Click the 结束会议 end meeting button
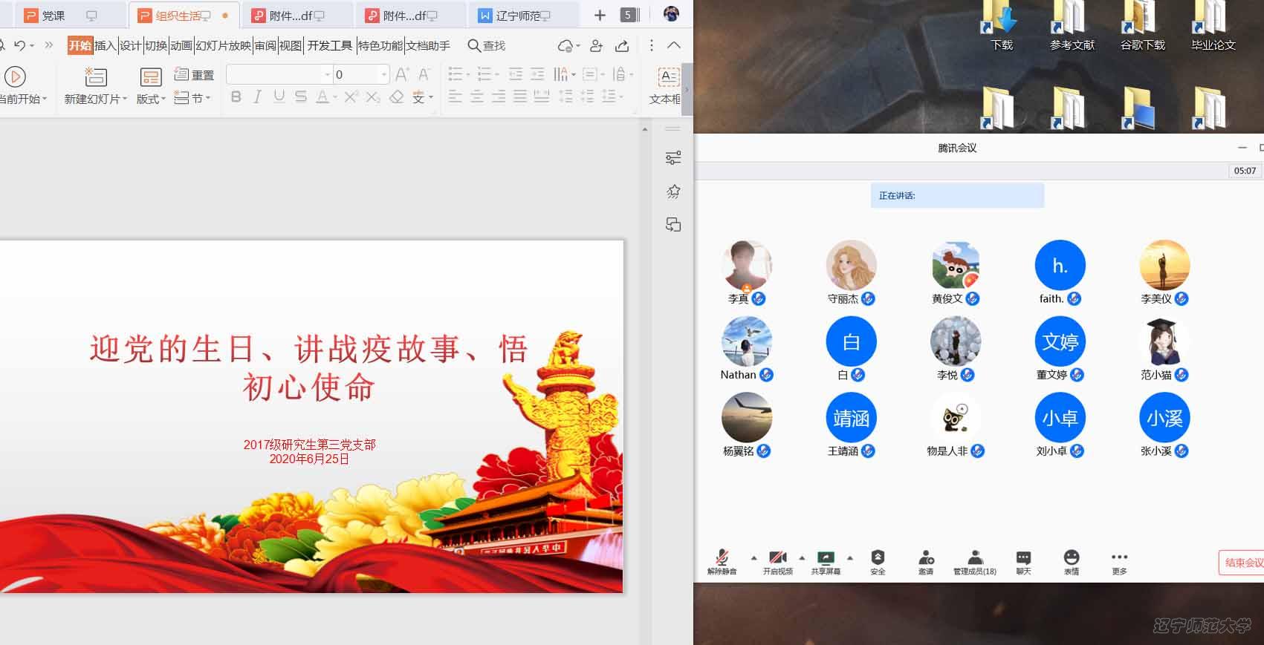This screenshot has width=1264, height=645. coord(1242,563)
